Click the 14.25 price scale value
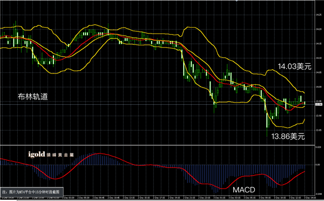The width and height of the screenshot is (324, 201). (319, 15)
